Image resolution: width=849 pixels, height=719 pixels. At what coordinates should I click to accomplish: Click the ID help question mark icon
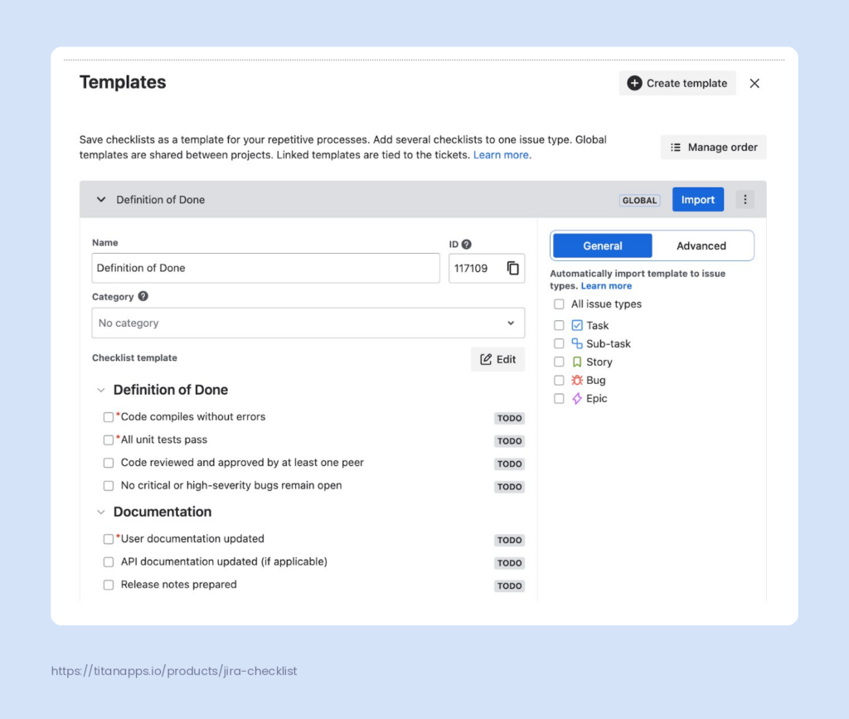[467, 244]
